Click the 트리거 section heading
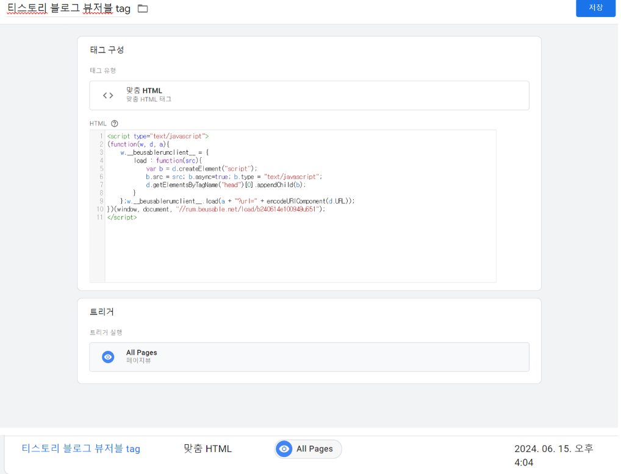This screenshot has width=621, height=474. click(x=102, y=312)
